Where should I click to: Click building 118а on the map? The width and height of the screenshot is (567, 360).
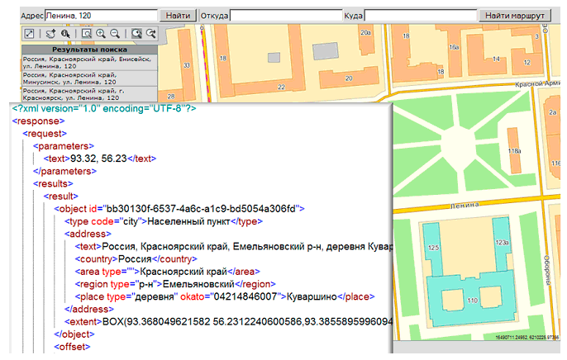click(x=514, y=151)
